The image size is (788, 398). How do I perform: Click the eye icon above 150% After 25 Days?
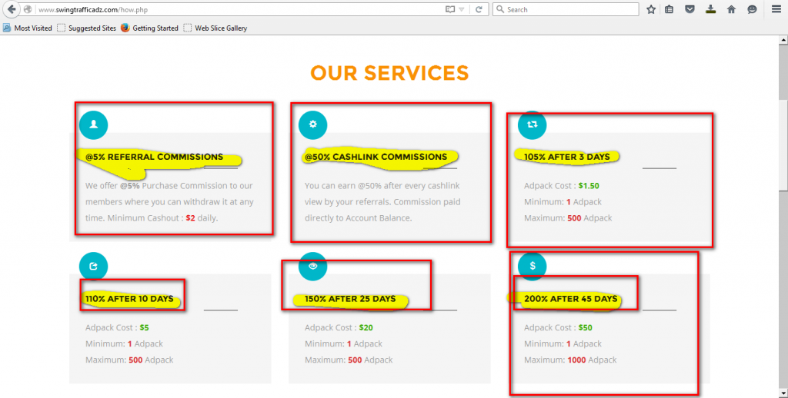coord(312,266)
